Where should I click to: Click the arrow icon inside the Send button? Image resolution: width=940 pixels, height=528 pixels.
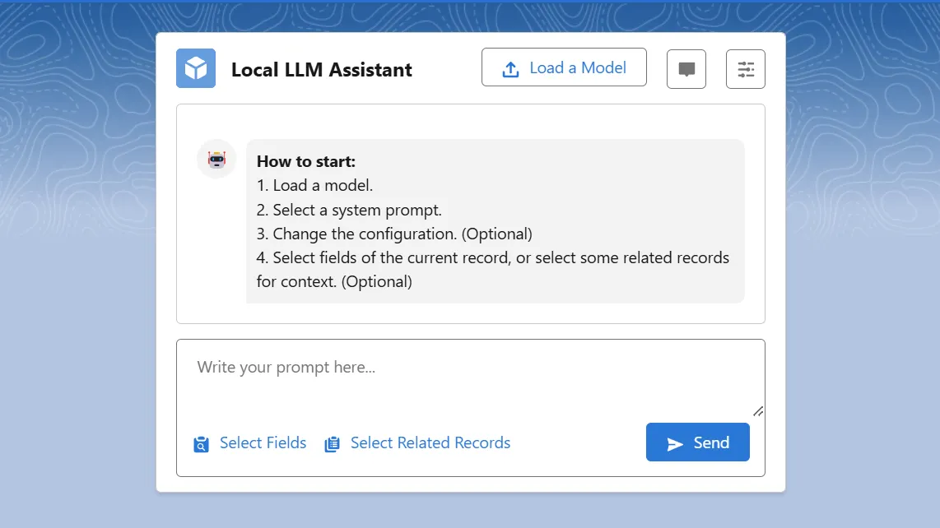point(677,442)
